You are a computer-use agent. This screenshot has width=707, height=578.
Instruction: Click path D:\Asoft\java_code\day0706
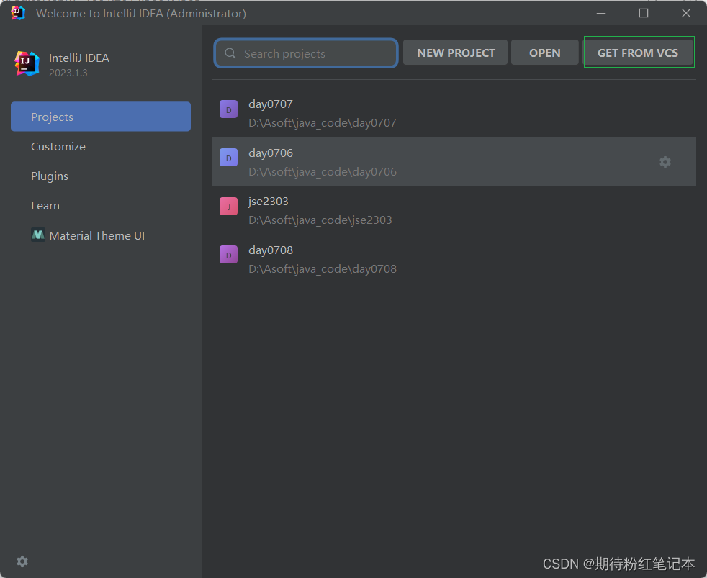(323, 172)
